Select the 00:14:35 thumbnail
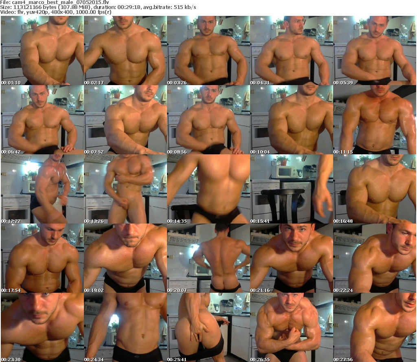 [208, 189]
